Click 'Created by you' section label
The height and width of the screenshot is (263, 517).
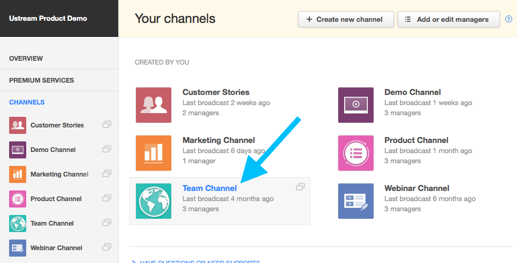[x=162, y=62]
